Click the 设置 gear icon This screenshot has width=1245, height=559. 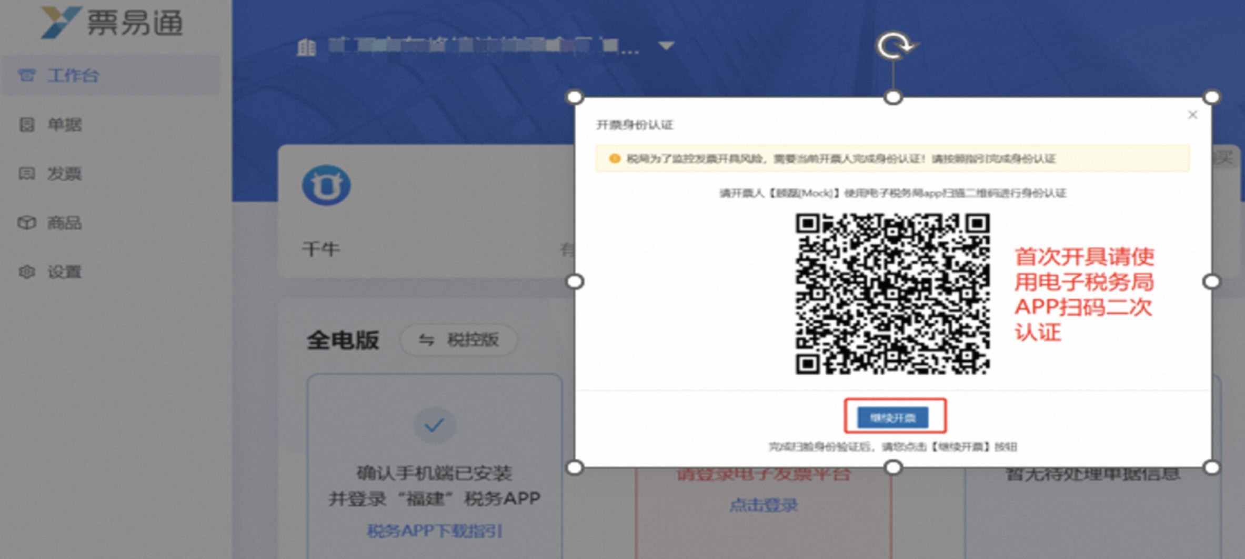tap(27, 272)
